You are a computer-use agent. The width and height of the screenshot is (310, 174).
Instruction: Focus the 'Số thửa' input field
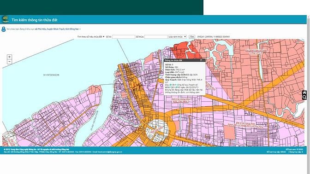tap(156, 37)
